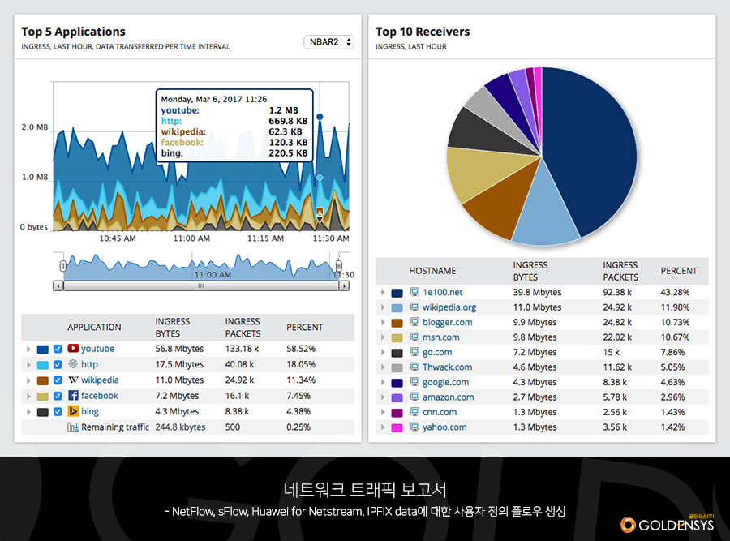Click the cnn.com purple color swatch
The width and height of the screenshot is (730, 541).
397,413
